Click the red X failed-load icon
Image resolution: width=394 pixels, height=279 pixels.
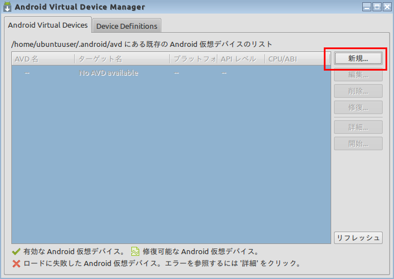coord(16,263)
